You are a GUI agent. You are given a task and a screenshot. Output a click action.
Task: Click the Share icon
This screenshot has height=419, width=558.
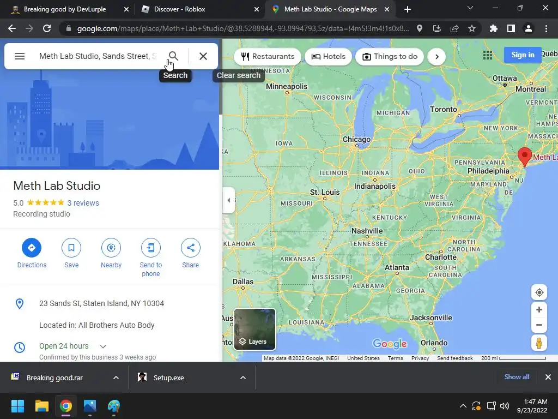pyautogui.click(x=190, y=248)
